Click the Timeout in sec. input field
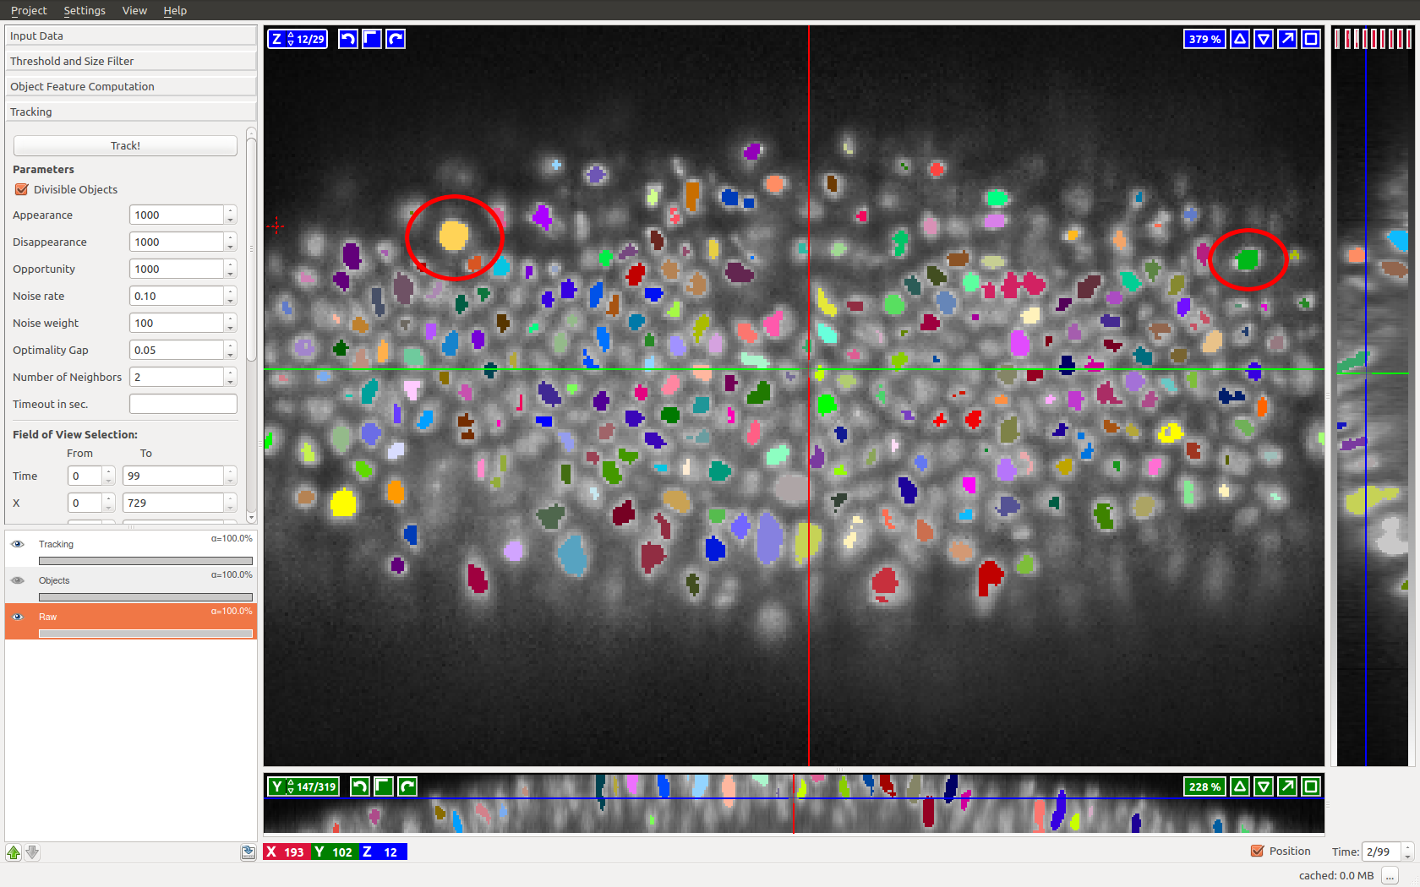The image size is (1420, 887). (183, 404)
